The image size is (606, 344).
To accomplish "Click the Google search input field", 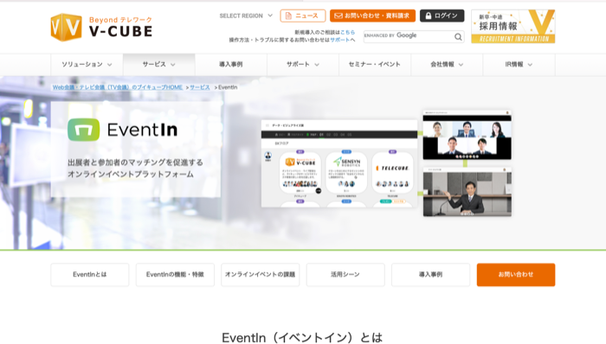I will (x=409, y=36).
